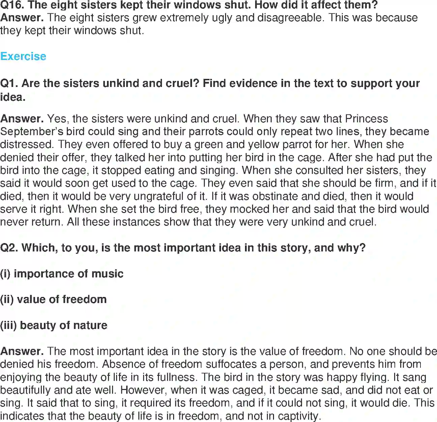437x422 pixels.
Task: Click the Q16 question about shut windows
Action: 189,5
